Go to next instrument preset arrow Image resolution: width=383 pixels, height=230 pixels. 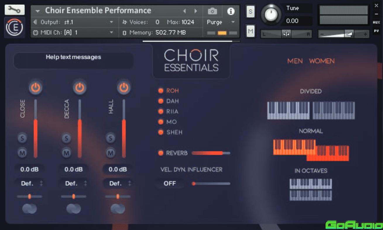point(196,11)
